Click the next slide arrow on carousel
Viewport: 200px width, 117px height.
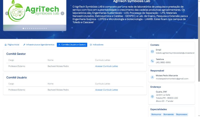(62, 13)
